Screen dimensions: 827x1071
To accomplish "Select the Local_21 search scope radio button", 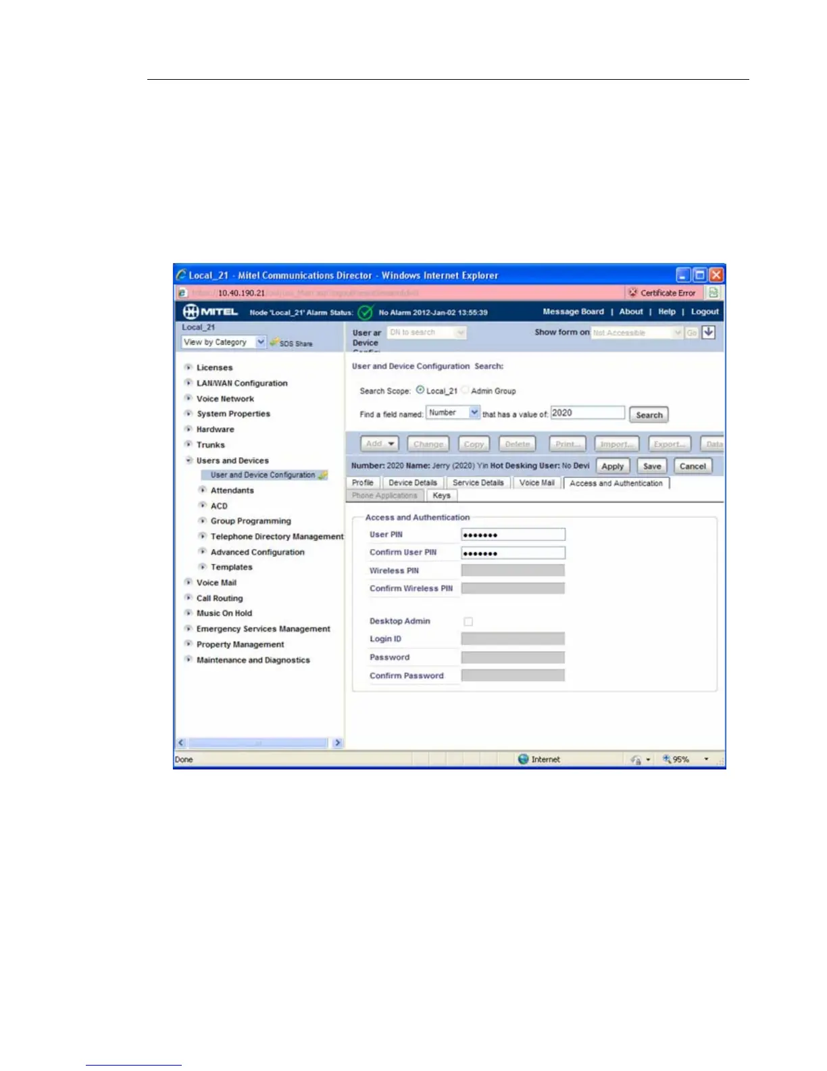I will [x=420, y=390].
